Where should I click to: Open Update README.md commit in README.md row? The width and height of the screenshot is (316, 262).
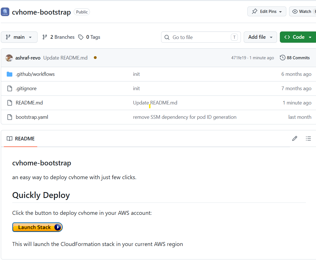click(x=155, y=103)
